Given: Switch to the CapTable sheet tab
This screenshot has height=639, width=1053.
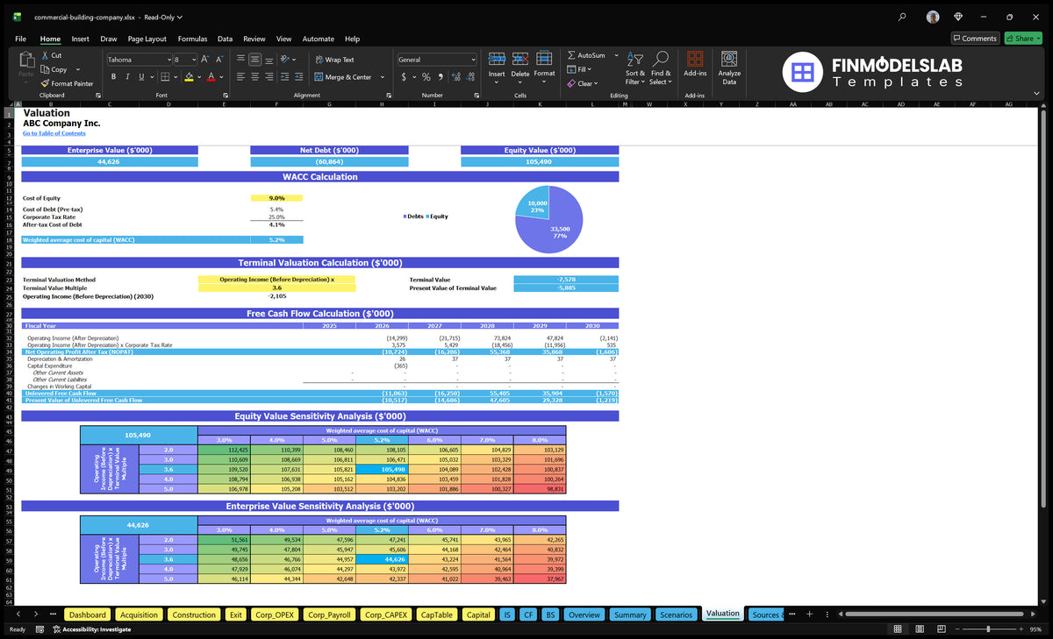Looking at the screenshot, I should (437, 614).
